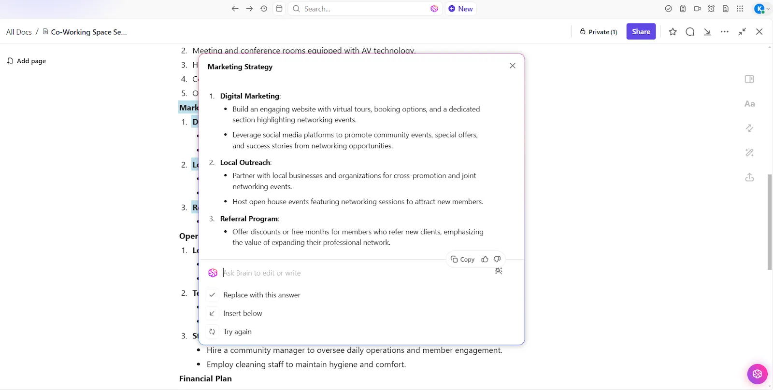Open the calendar icon beside the search box
Viewport: 773px width, 390px height.
tap(279, 9)
